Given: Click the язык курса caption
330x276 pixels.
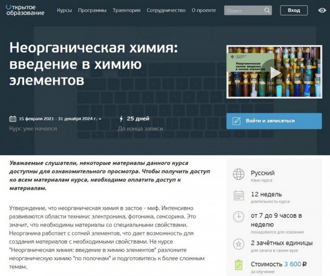Looking at the screenshot, I should tap(261, 180).
